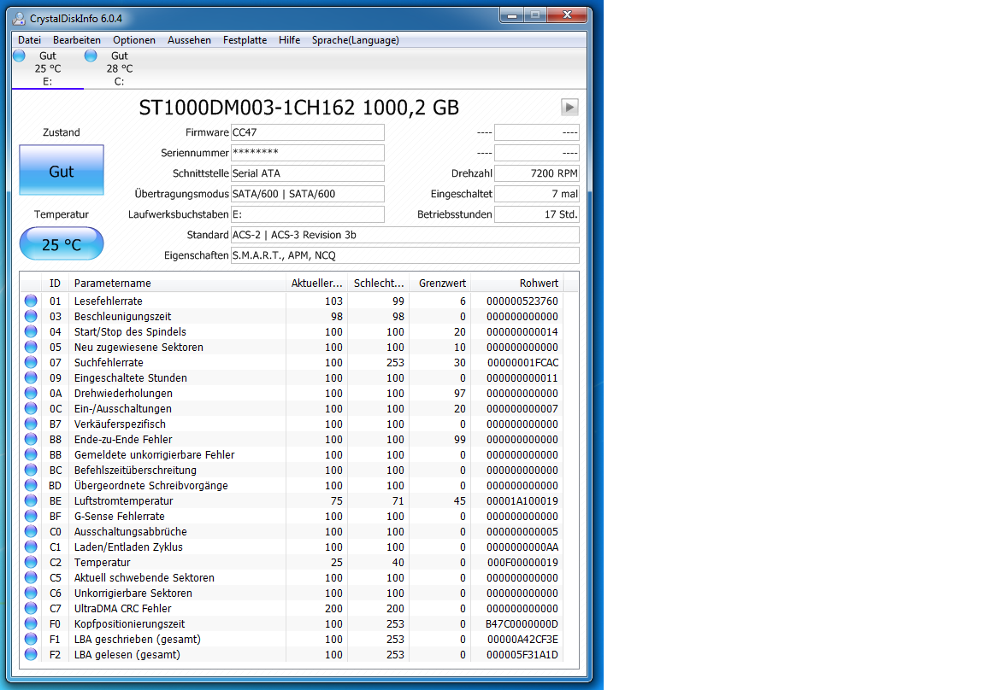
Task: Click status icon for G-Sense Fehlerrate row
Action: tap(31, 516)
